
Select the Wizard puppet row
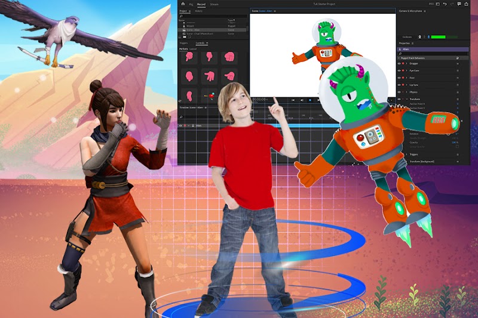[213, 26]
